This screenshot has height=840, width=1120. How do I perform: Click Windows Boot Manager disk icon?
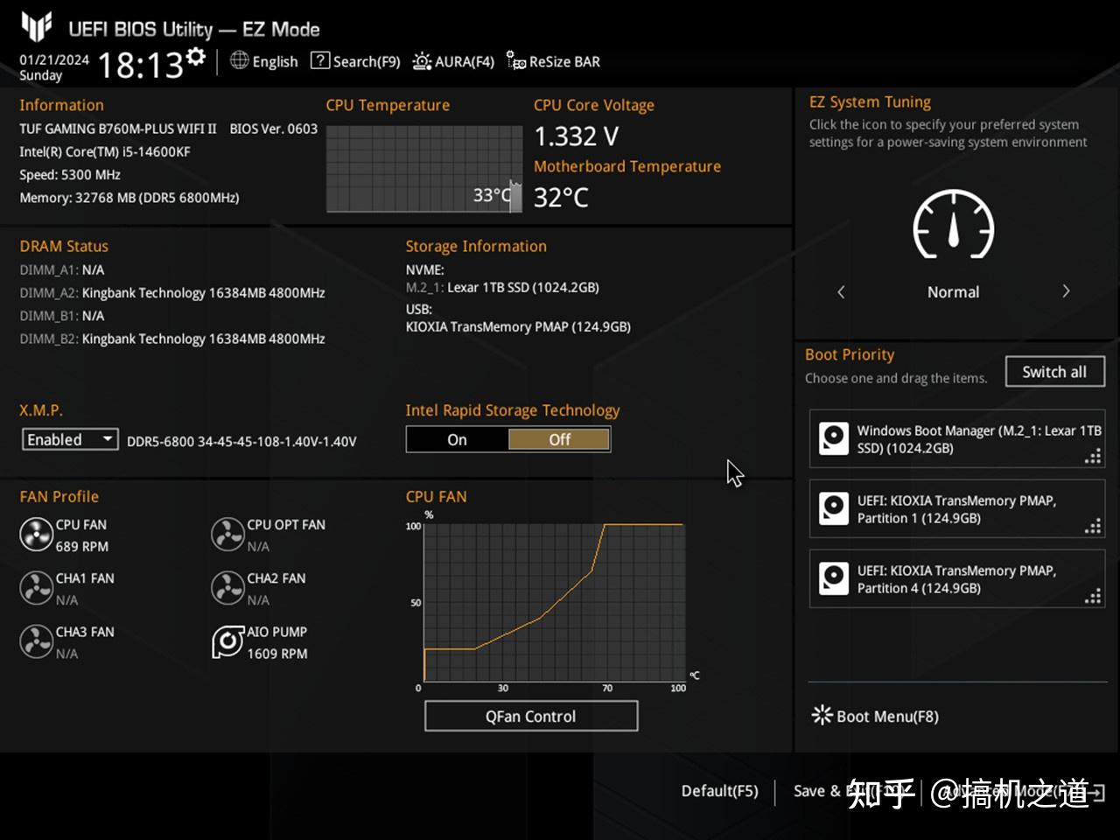tap(833, 438)
